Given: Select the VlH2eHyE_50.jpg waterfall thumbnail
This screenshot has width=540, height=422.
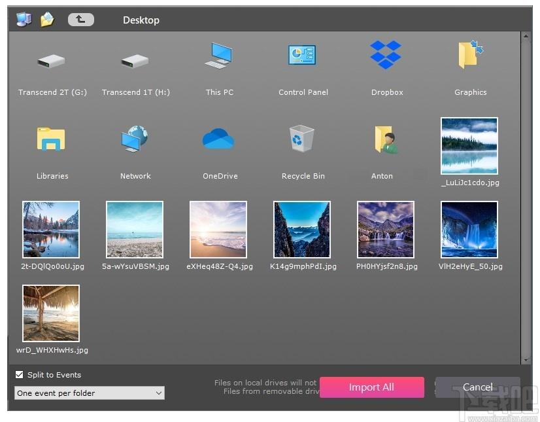Looking at the screenshot, I should pos(469,230).
